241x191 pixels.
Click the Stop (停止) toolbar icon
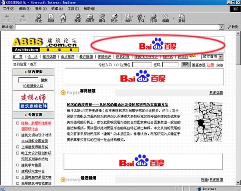coord(38,18)
